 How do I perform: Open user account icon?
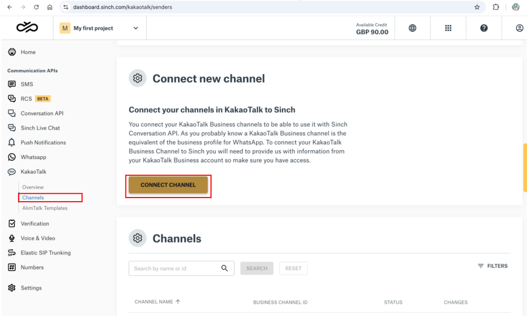(520, 28)
